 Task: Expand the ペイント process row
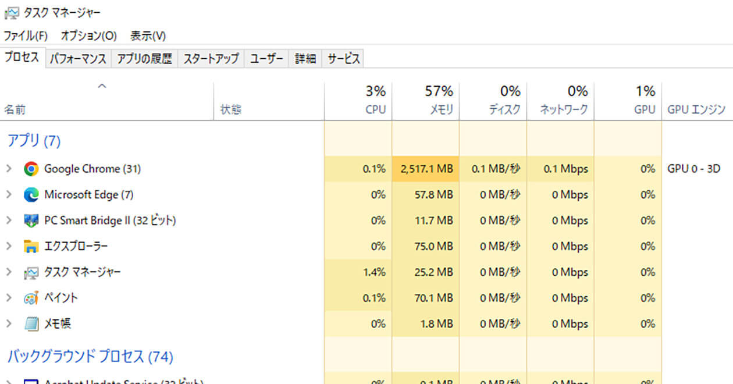[9, 297]
